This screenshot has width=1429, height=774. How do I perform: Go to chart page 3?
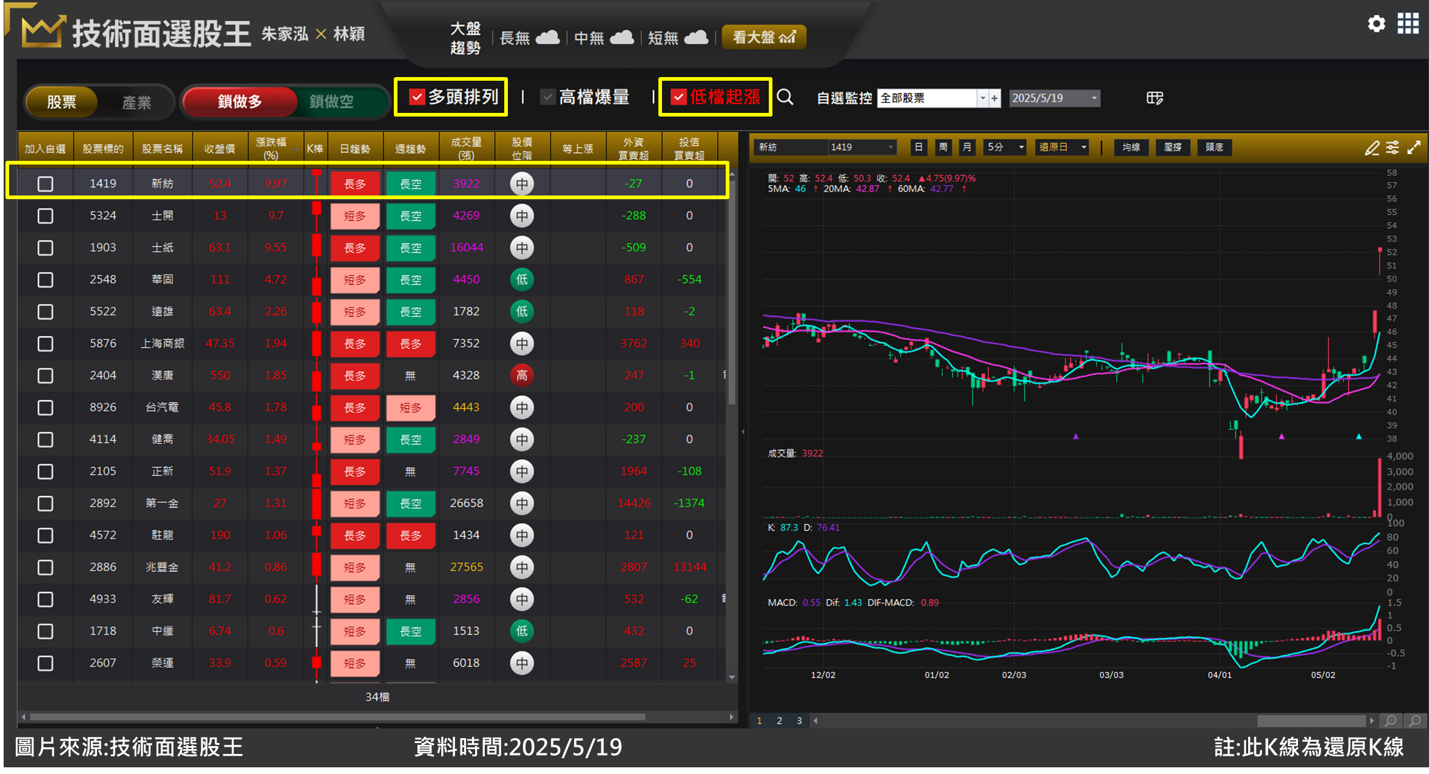(x=799, y=721)
